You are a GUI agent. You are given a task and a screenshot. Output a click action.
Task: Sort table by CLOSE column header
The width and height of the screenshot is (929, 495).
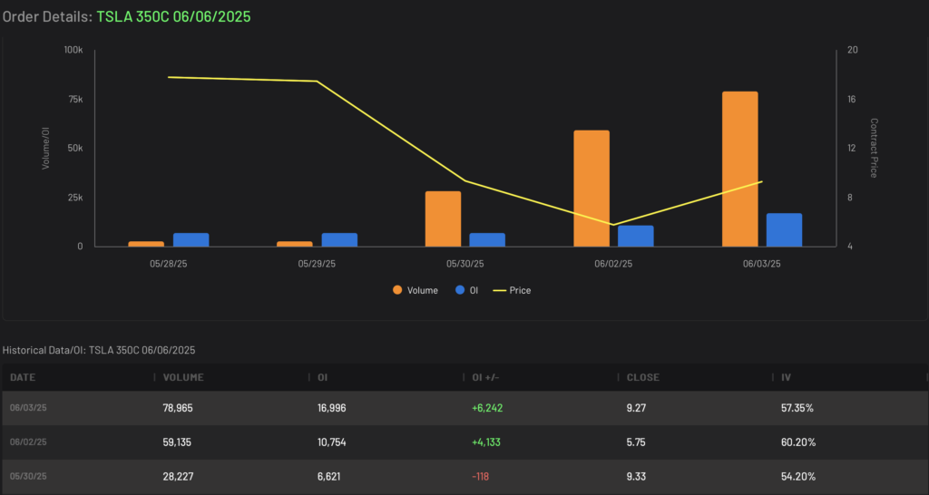coord(643,377)
